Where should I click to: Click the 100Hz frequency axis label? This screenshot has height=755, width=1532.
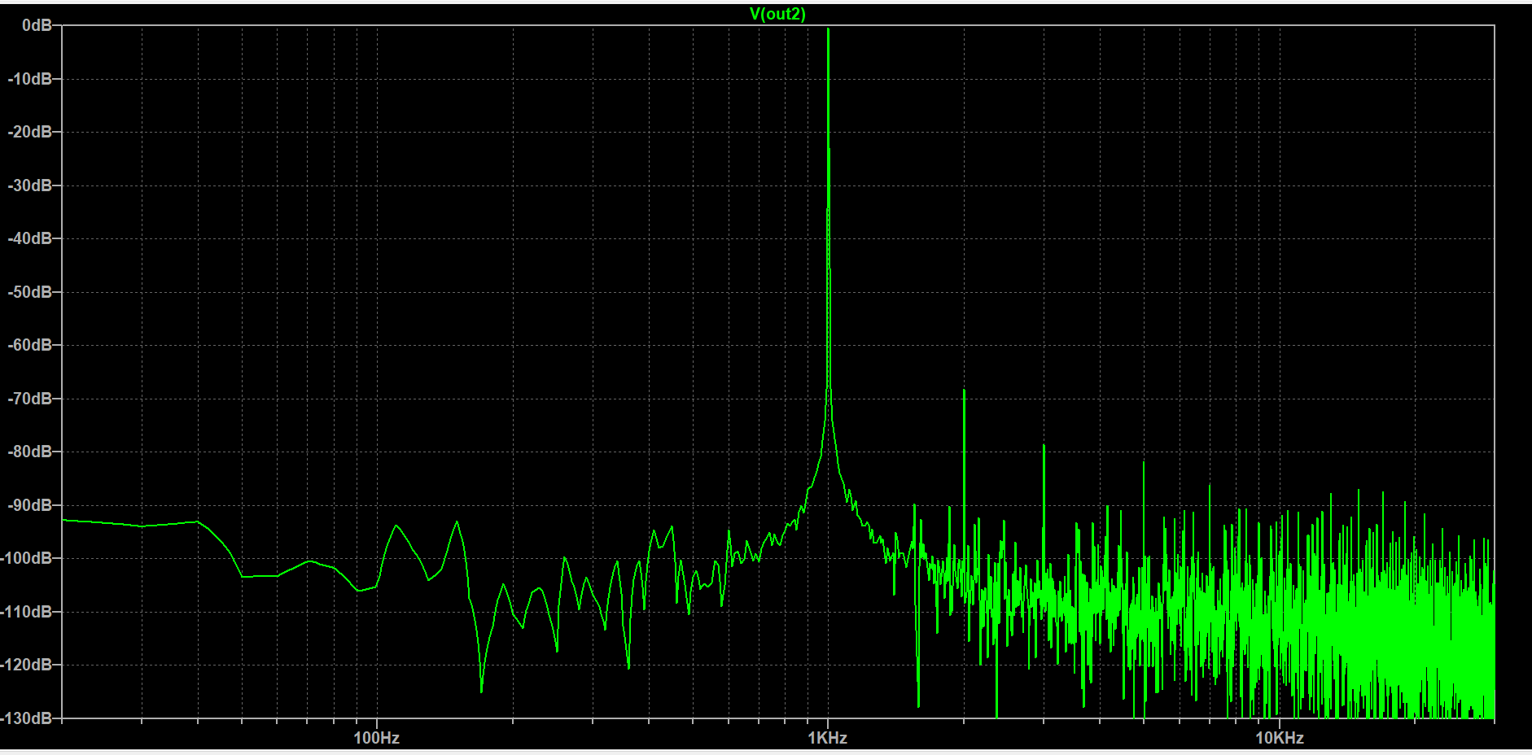click(x=376, y=738)
